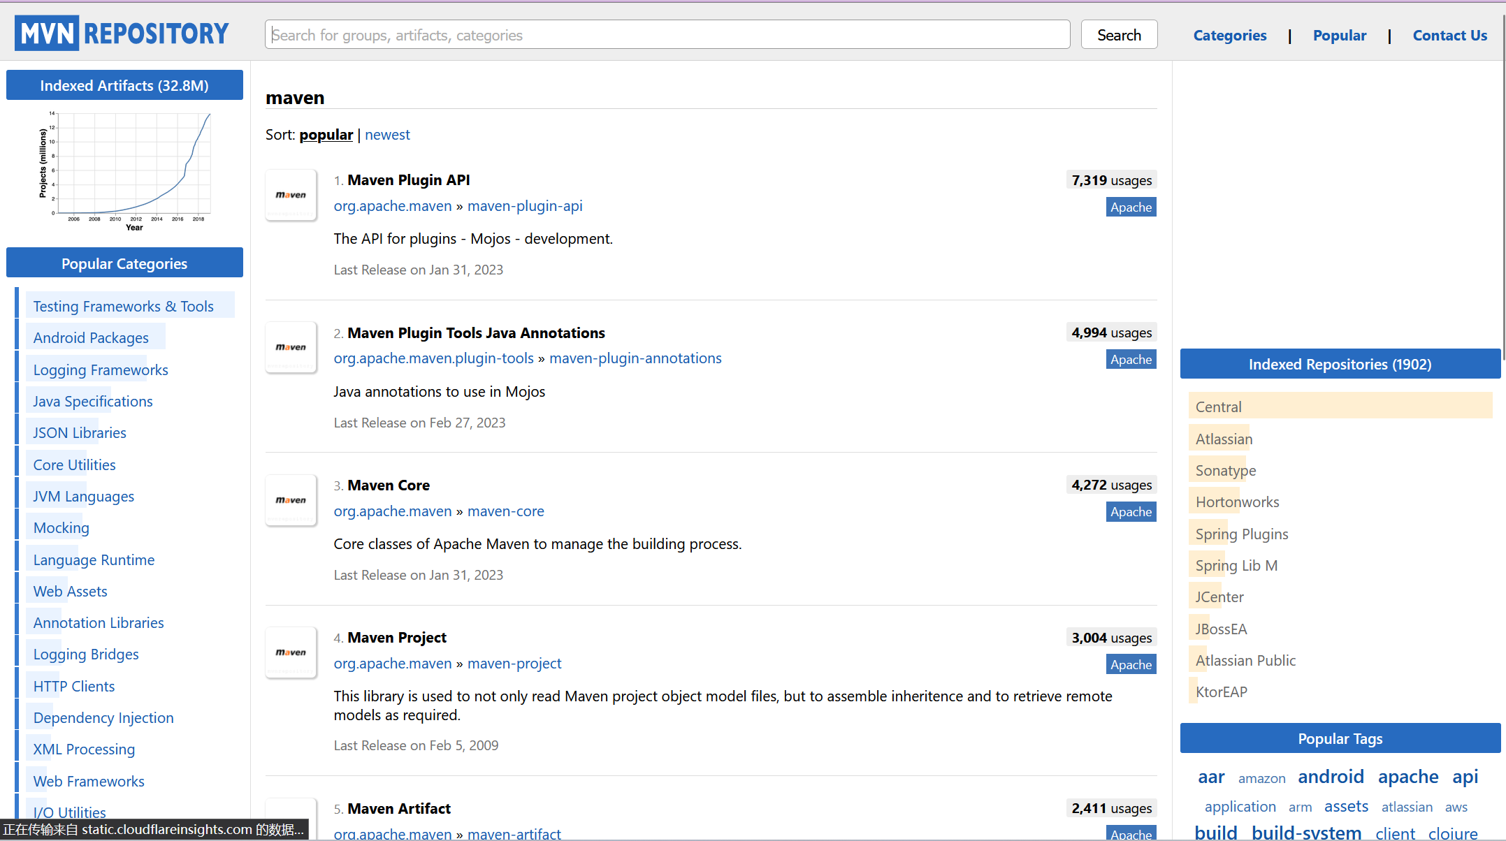
Task: Click the Maven Project logo thumbnail
Action: 291,652
